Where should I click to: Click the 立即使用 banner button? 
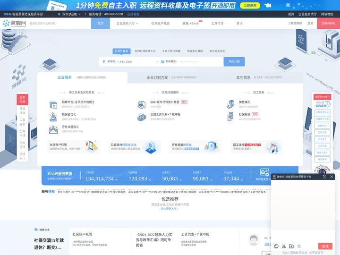250,5
